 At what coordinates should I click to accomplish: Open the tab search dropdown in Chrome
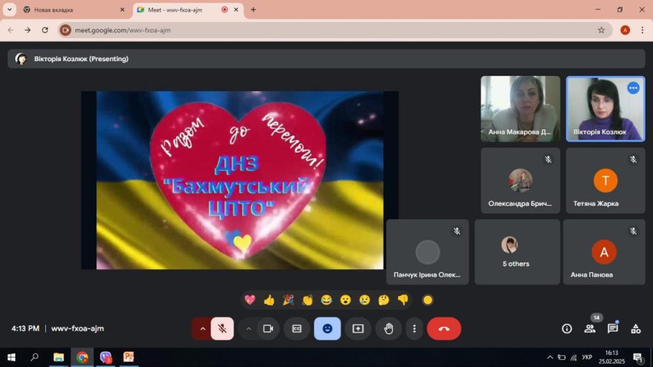(x=10, y=10)
